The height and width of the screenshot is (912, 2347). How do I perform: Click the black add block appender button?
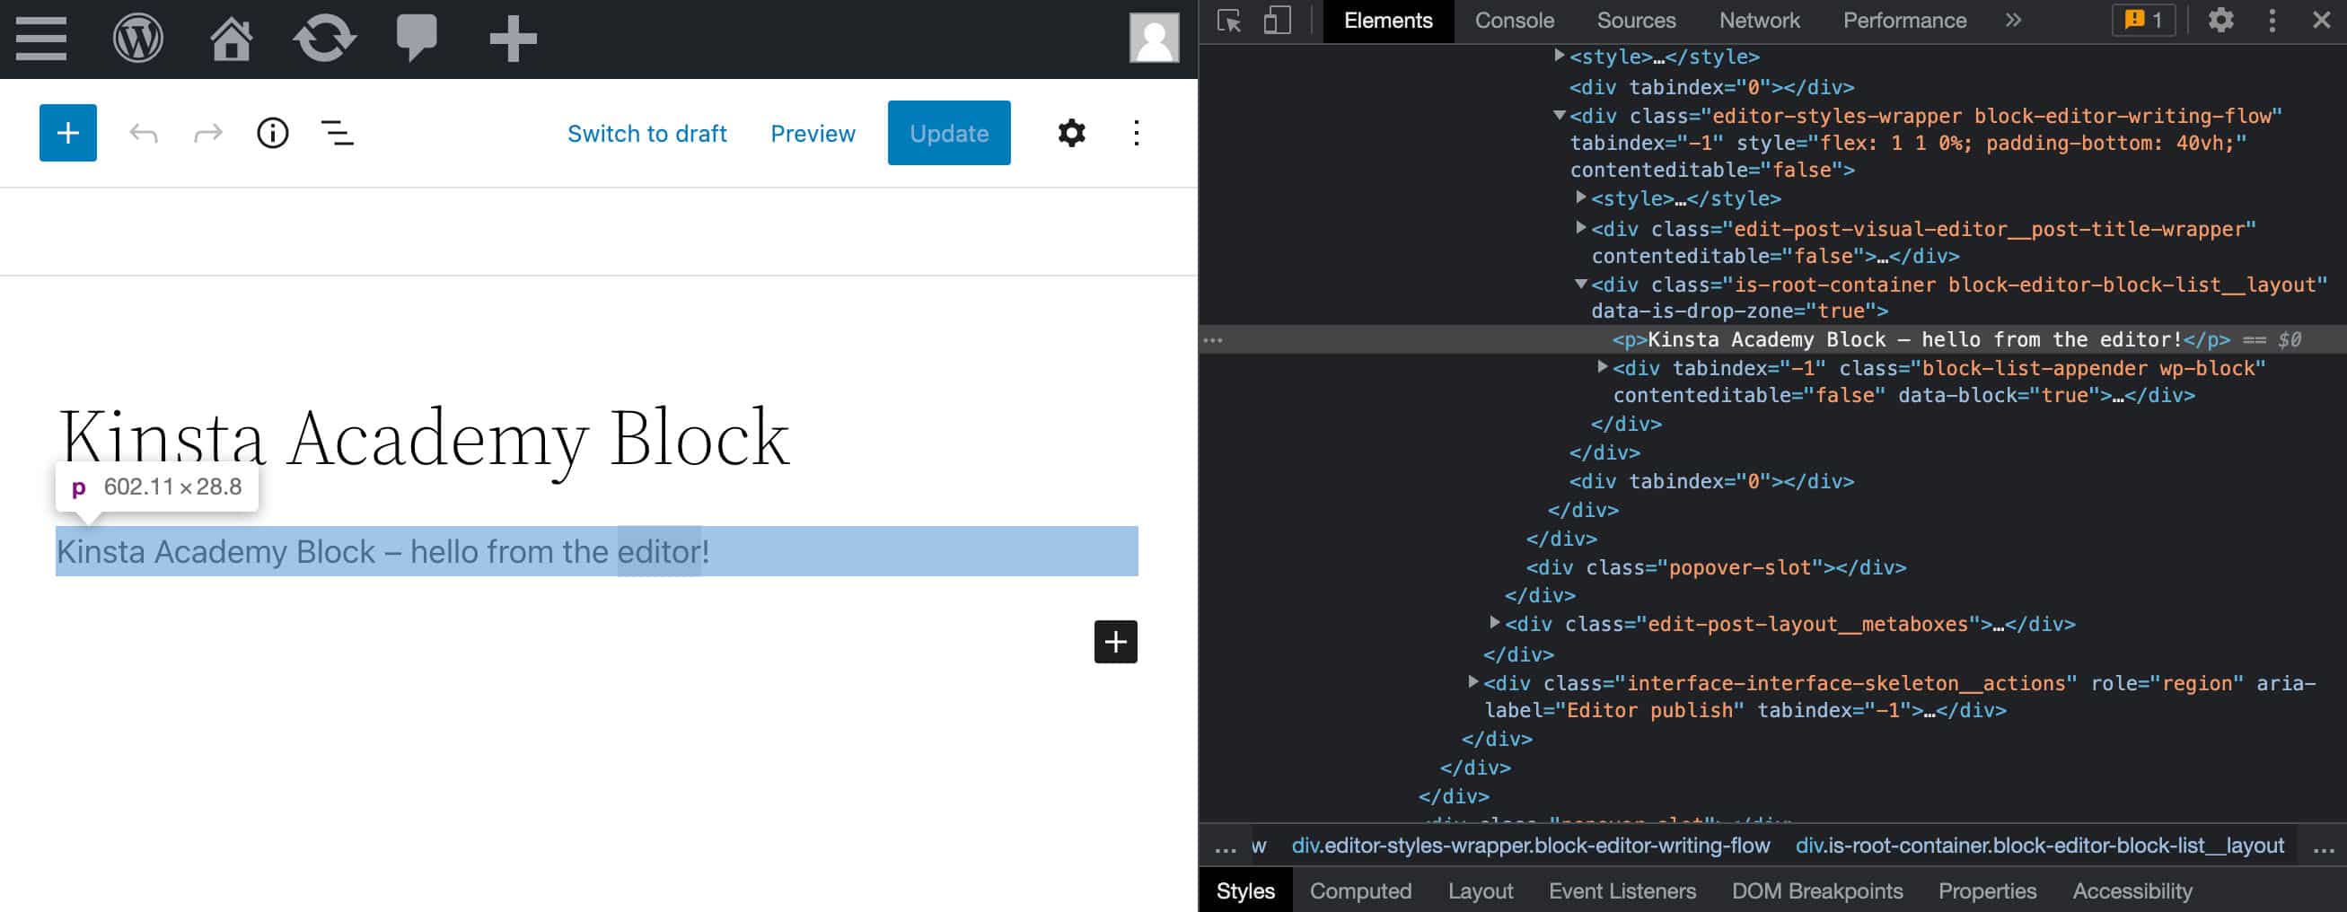1115,642
